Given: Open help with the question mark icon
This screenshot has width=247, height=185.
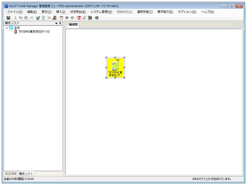Looking at the screenshot, I should pyautogui.click(x=97, y=18).
